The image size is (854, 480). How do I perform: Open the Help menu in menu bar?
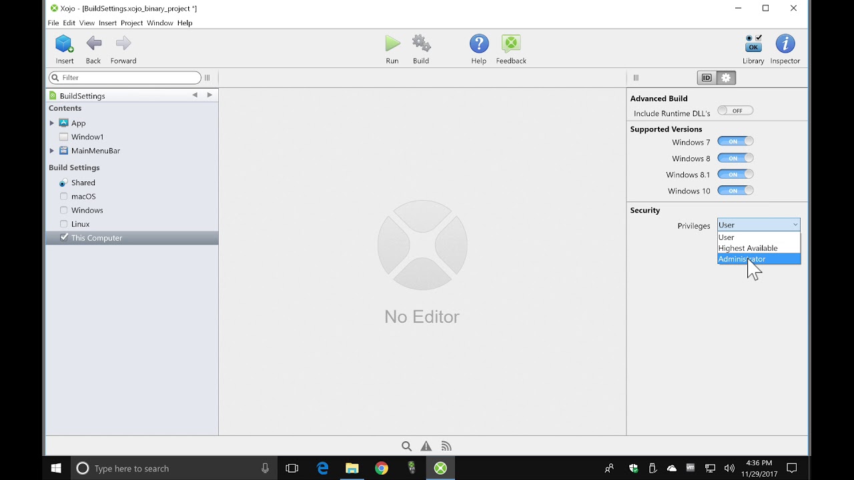185,23
